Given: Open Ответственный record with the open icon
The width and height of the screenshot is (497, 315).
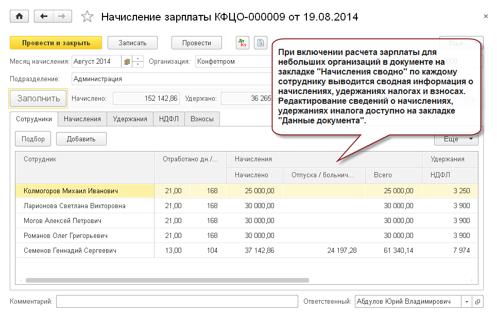Looking at the screenshot, I should tap(477, 302).
